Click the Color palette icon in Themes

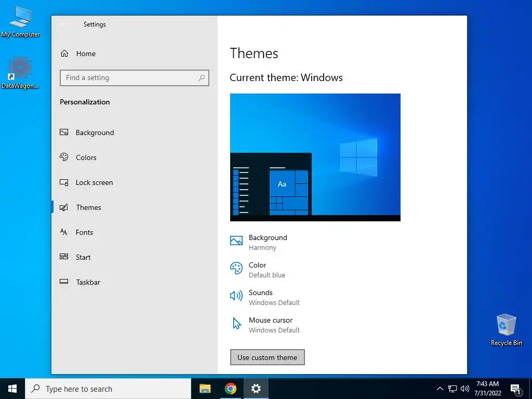click(x=236, y=269)
